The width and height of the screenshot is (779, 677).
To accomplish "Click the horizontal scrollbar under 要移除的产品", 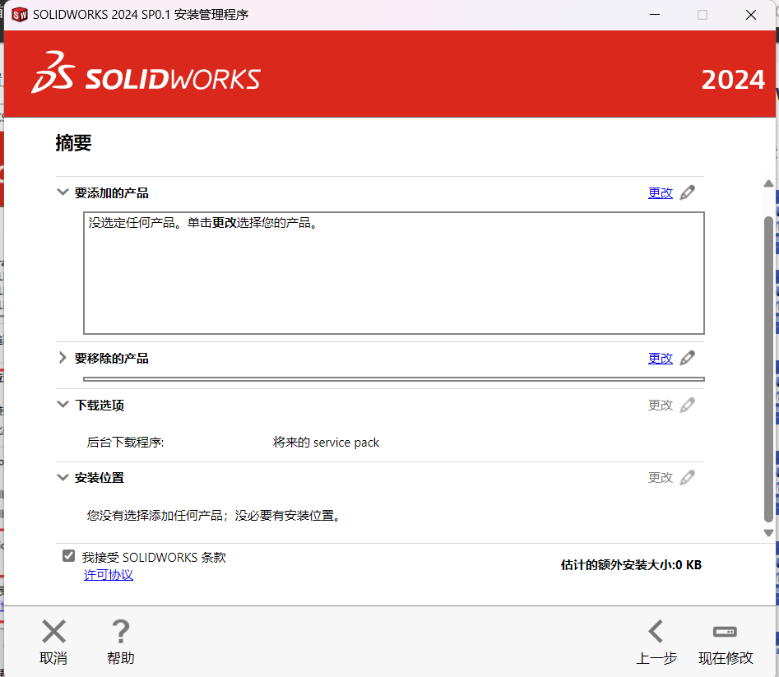I will point(393,378).
